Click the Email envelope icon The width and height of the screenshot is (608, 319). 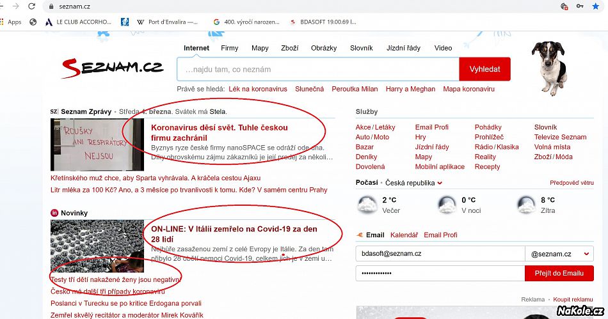point(360,235)
